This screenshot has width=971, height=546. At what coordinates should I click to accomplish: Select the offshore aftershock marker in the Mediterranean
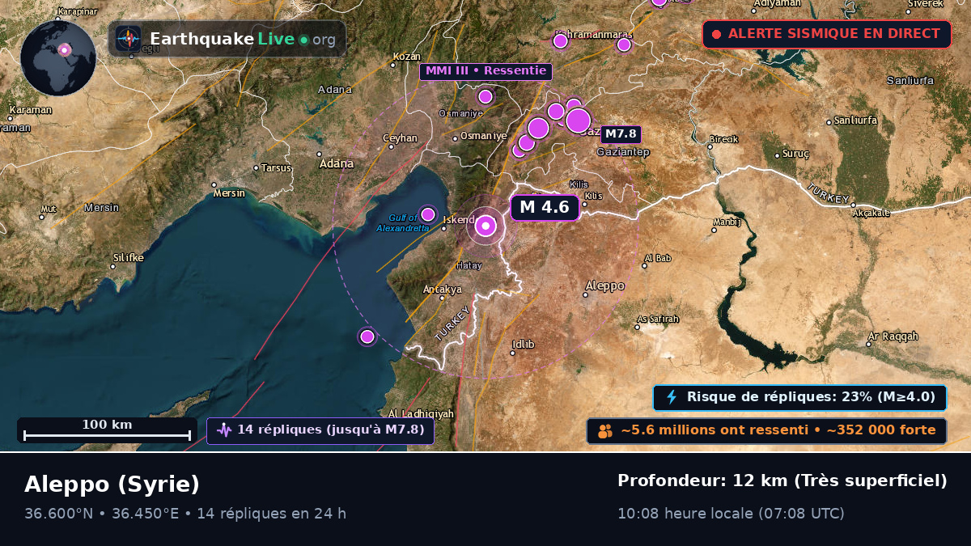(367, 336)
